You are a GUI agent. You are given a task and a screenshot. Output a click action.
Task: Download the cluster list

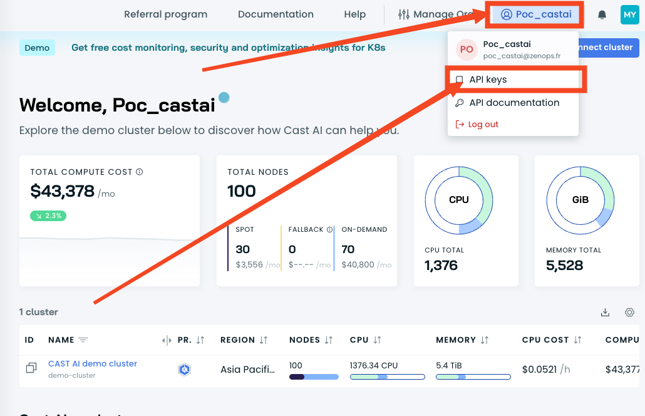pos(605,312)
